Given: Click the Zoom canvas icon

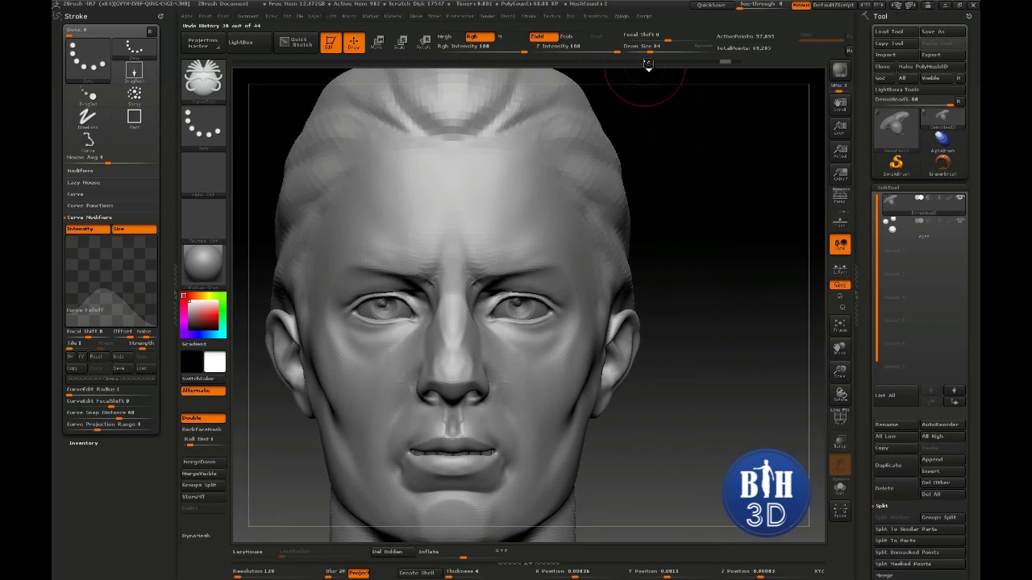Looking at the screenshot, I should coord(840,127).
